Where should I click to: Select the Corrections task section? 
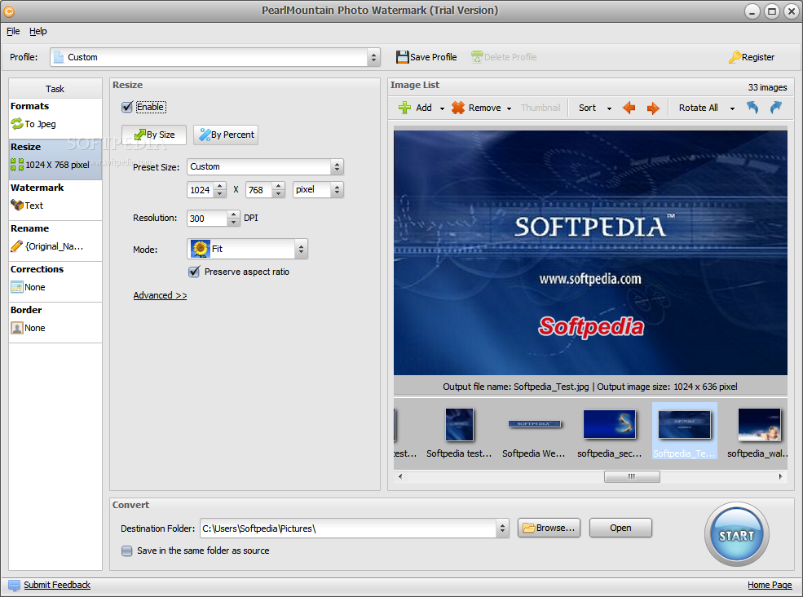pos(55,282)
